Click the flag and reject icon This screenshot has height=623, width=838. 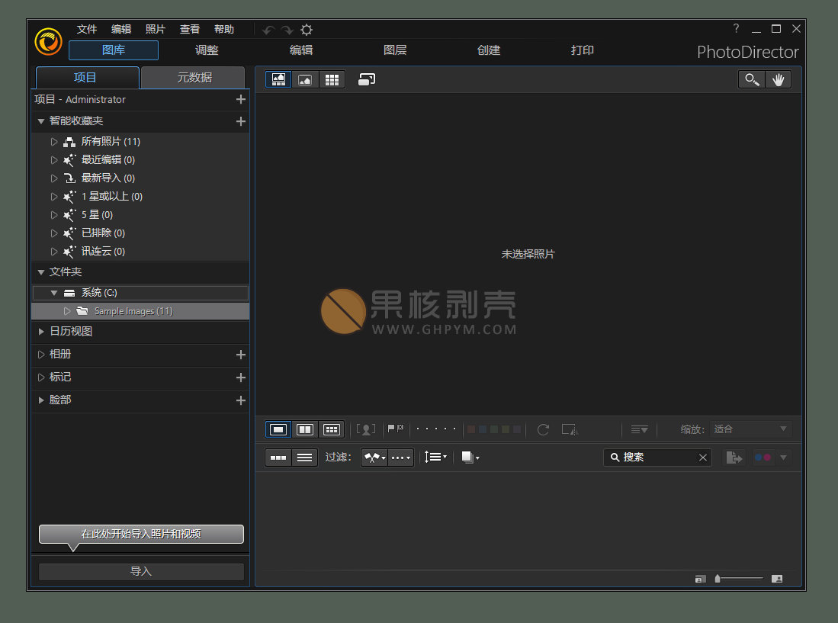[396, 429]
